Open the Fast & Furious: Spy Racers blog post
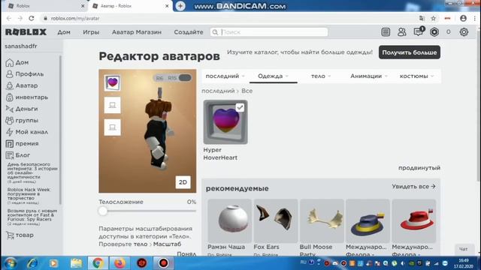This screenshot has width=481, height=270. point(32,215)
